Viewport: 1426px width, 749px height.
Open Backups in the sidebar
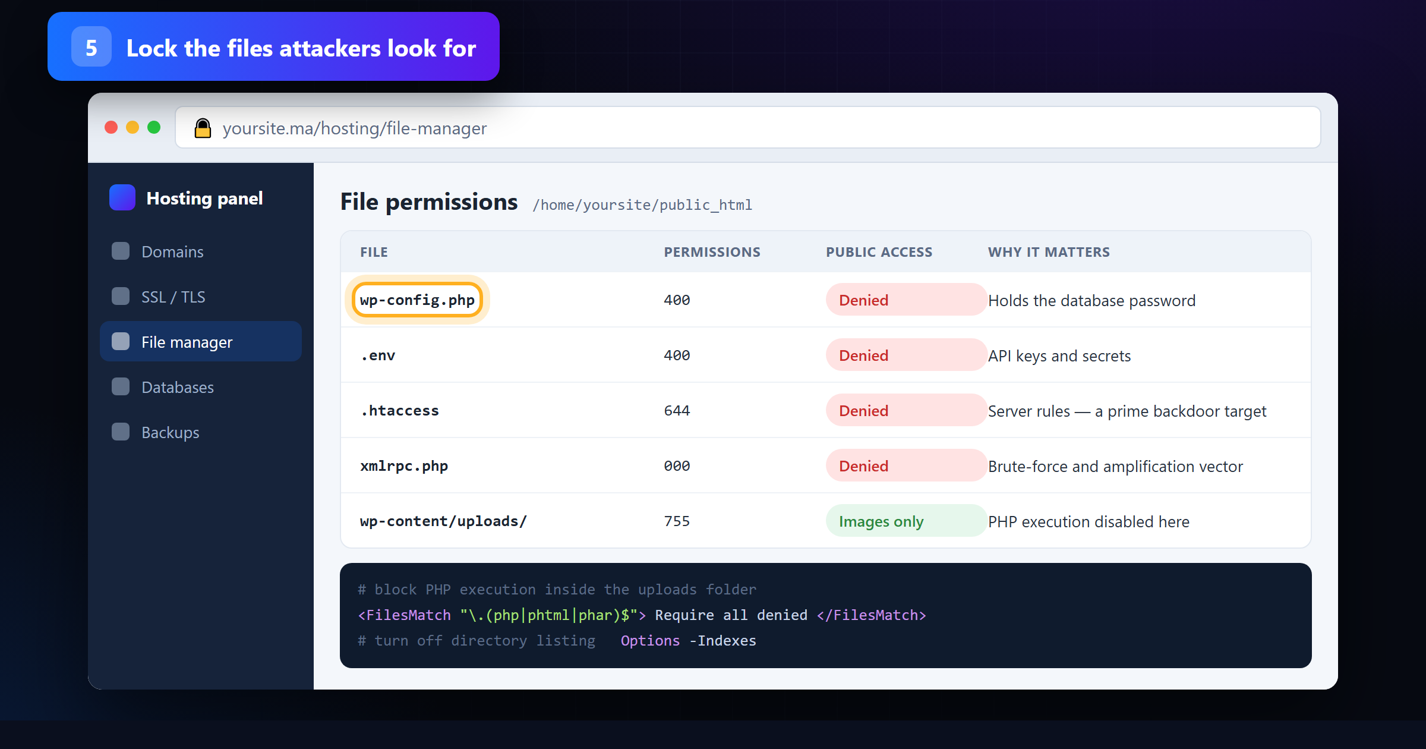click(201, 432)
